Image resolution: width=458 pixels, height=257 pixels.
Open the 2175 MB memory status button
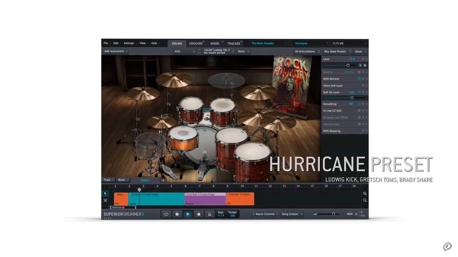coord(349,43)
